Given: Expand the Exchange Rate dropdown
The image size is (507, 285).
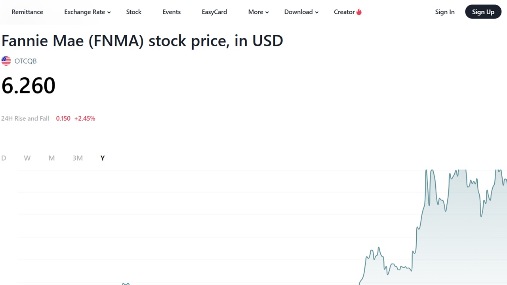Looking at the screenshot, I should pyautogui.click(x=87, y=12).
